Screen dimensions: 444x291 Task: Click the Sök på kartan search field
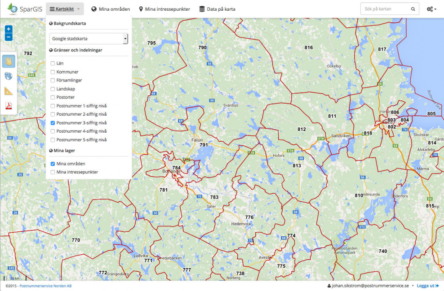pyautogui.click(x=384, y=9)
